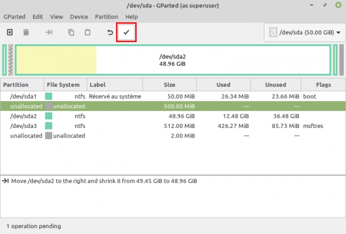The image size is (346, 234).
Task: Sort by the Size column header
Action: [x=169, y=85]
